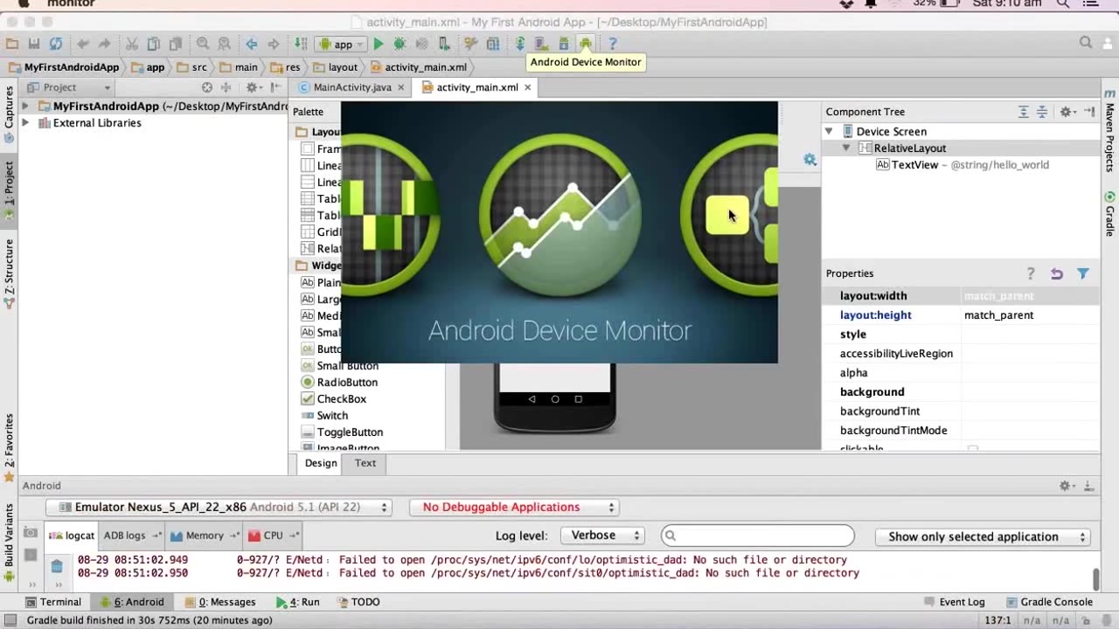
Task: Navigate forward with the right arrow icon
Action: (274, 44)
